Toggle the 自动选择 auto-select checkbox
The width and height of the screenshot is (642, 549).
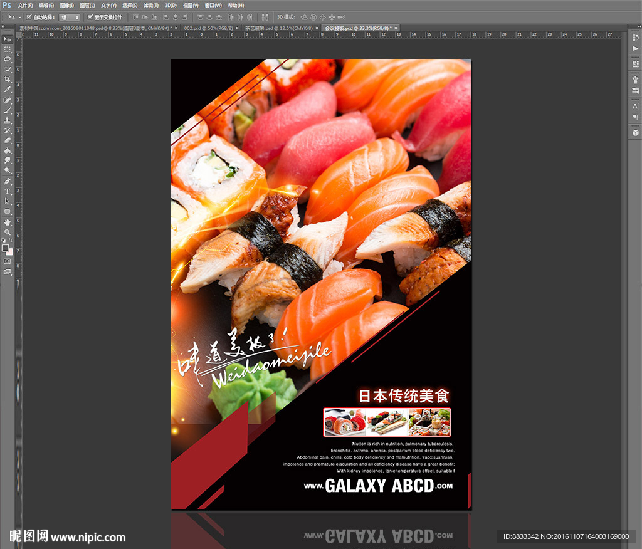coord(29,17)
